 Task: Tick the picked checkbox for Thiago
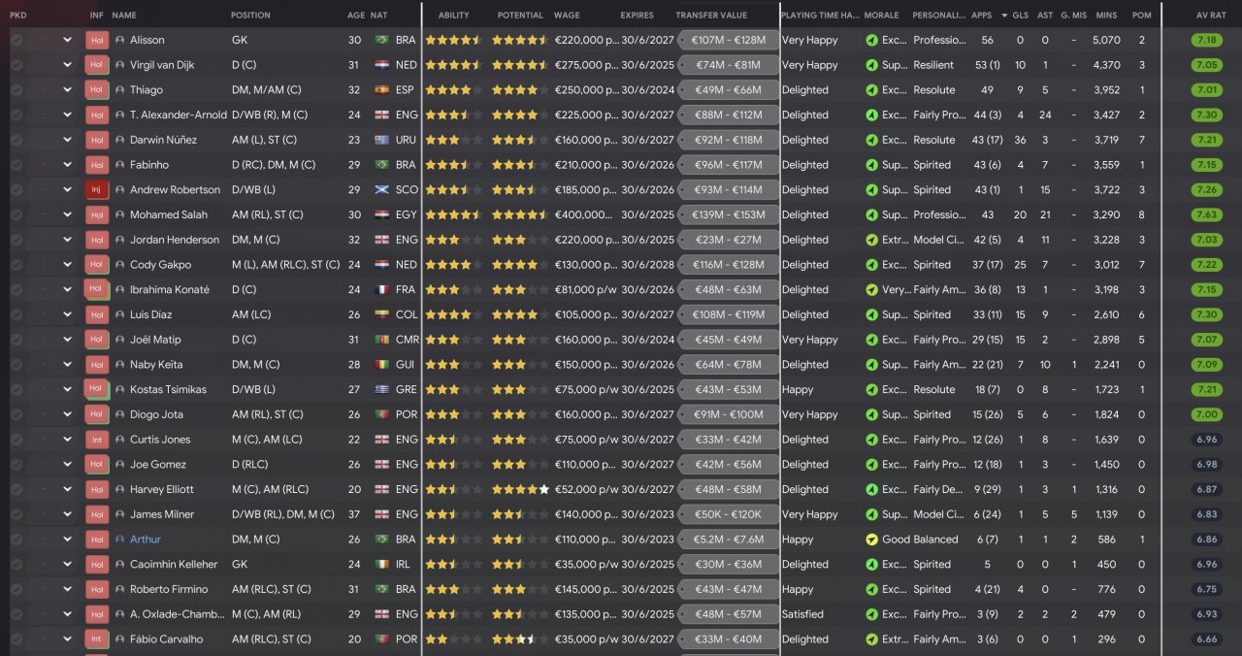pos(16,90)
